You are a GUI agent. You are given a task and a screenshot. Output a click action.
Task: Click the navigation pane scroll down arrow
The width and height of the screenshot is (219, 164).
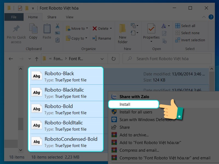coord(21,150)
